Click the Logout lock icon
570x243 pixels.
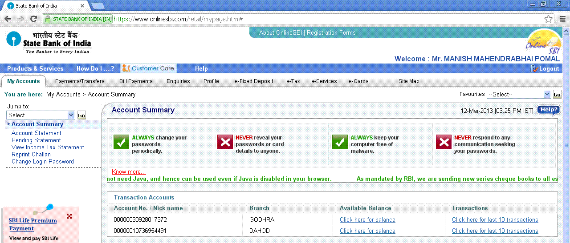[x=534, y=68]
